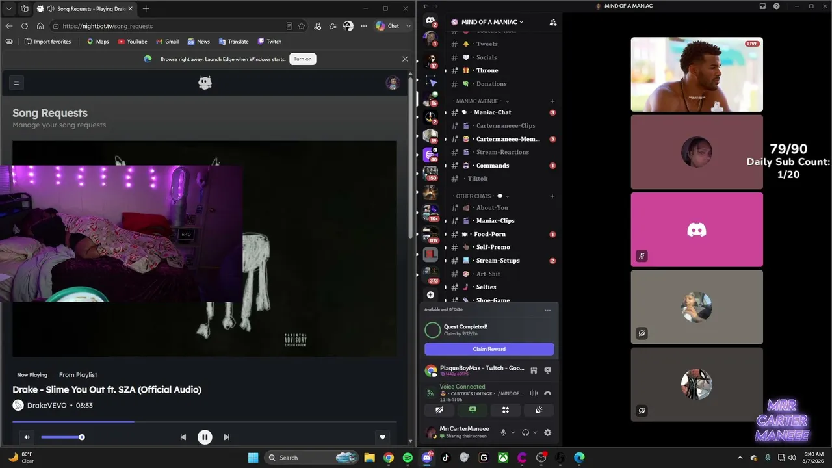Click Import favorites in bookmarks bar
This screenshot has height=468, width=832.
pos(47,42)
